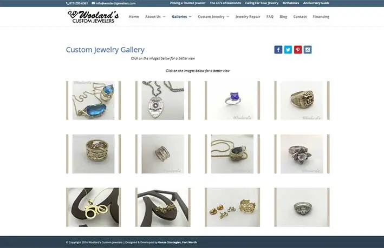Image resolution: width=384 pixels, height=248 pixels.
Task: Expand the About Us dropdown arrow
Action: point(164,17)
